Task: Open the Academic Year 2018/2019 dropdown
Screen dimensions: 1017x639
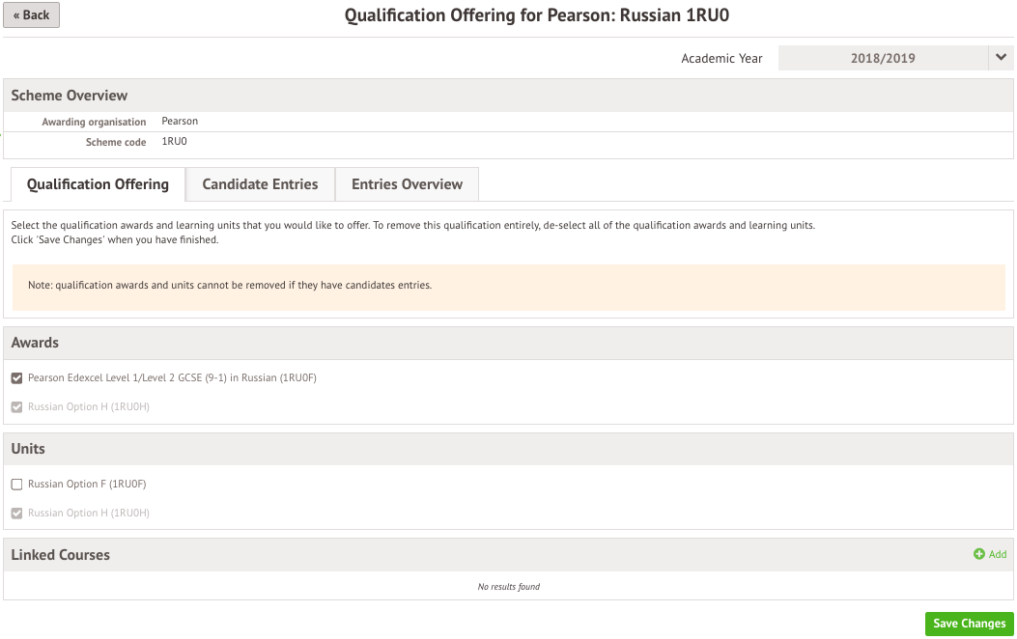Action: click(883, 58)
